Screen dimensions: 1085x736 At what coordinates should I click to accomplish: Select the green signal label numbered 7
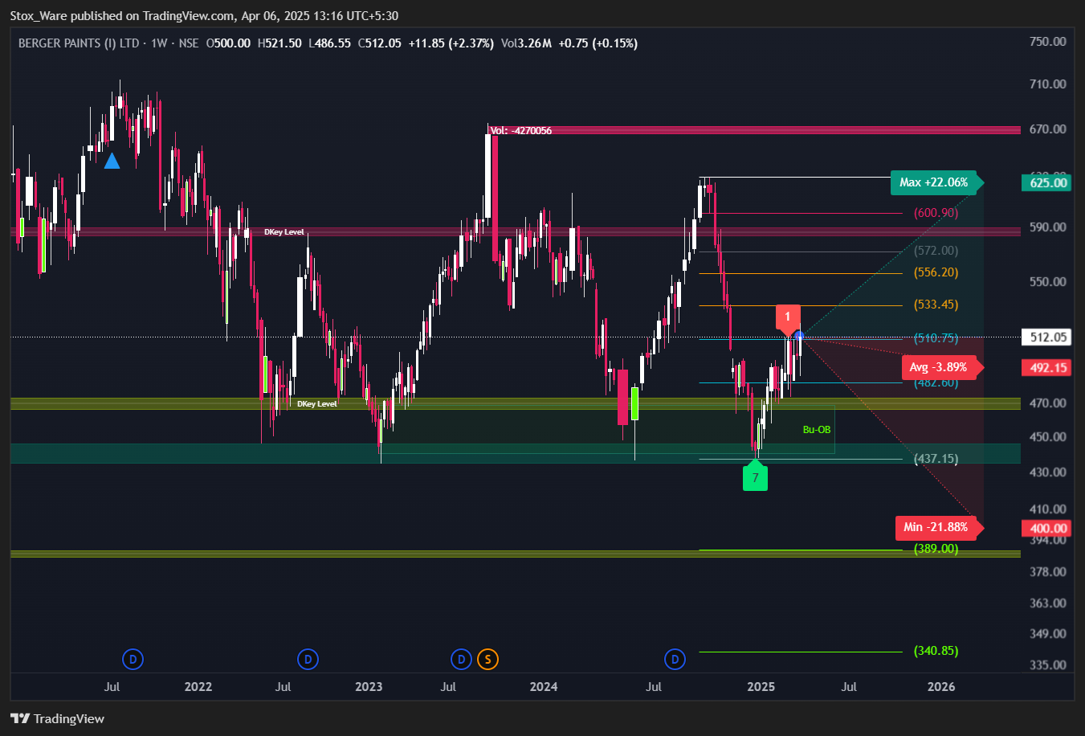pyautogui.click(x=755, y=476)
